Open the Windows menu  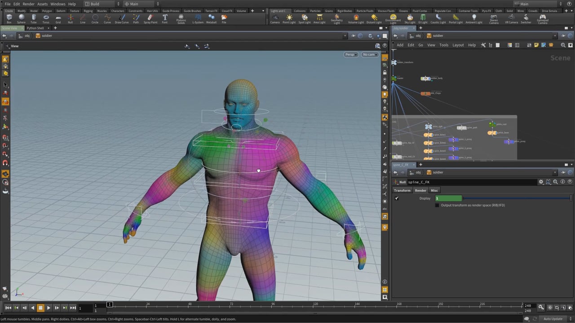click(x=57, y=4)
